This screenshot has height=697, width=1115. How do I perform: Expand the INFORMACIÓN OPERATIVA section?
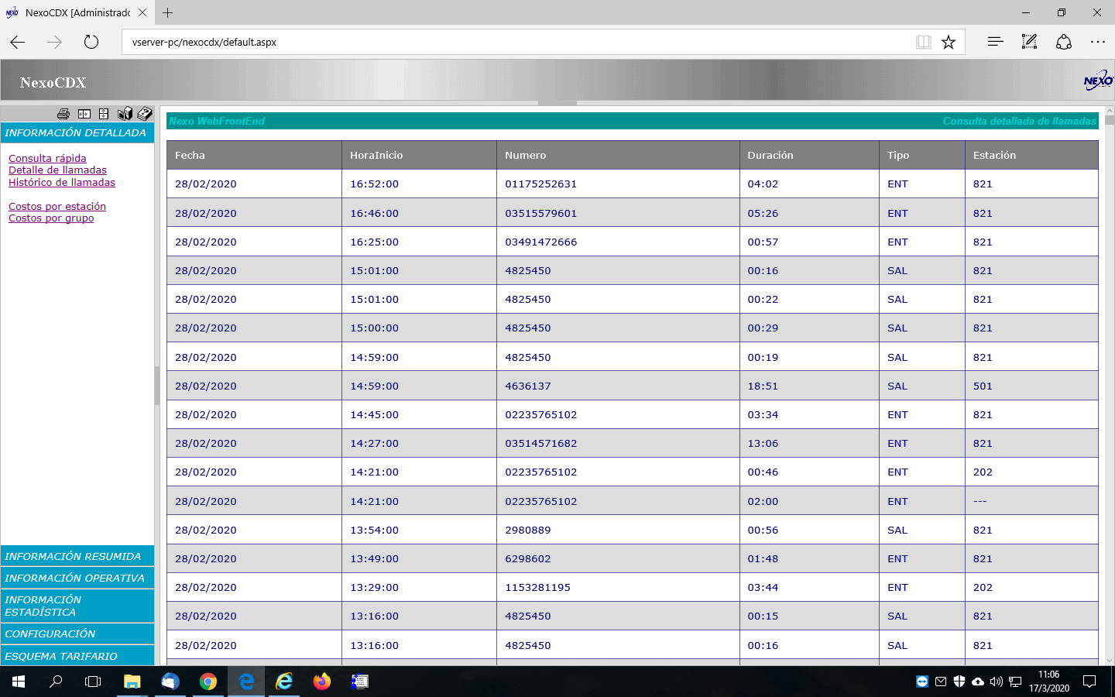(77, 578)
